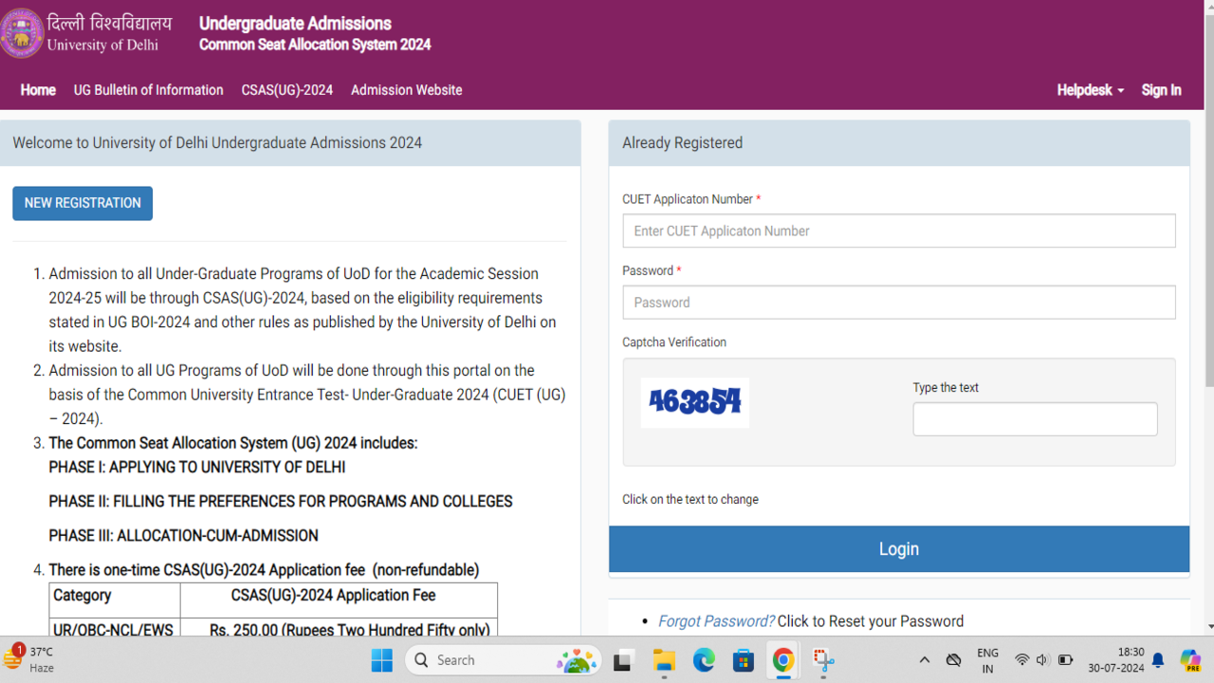Click the University of Delhi logo
This screenshot has width=1214, height=683.
[x=23, y=33]
